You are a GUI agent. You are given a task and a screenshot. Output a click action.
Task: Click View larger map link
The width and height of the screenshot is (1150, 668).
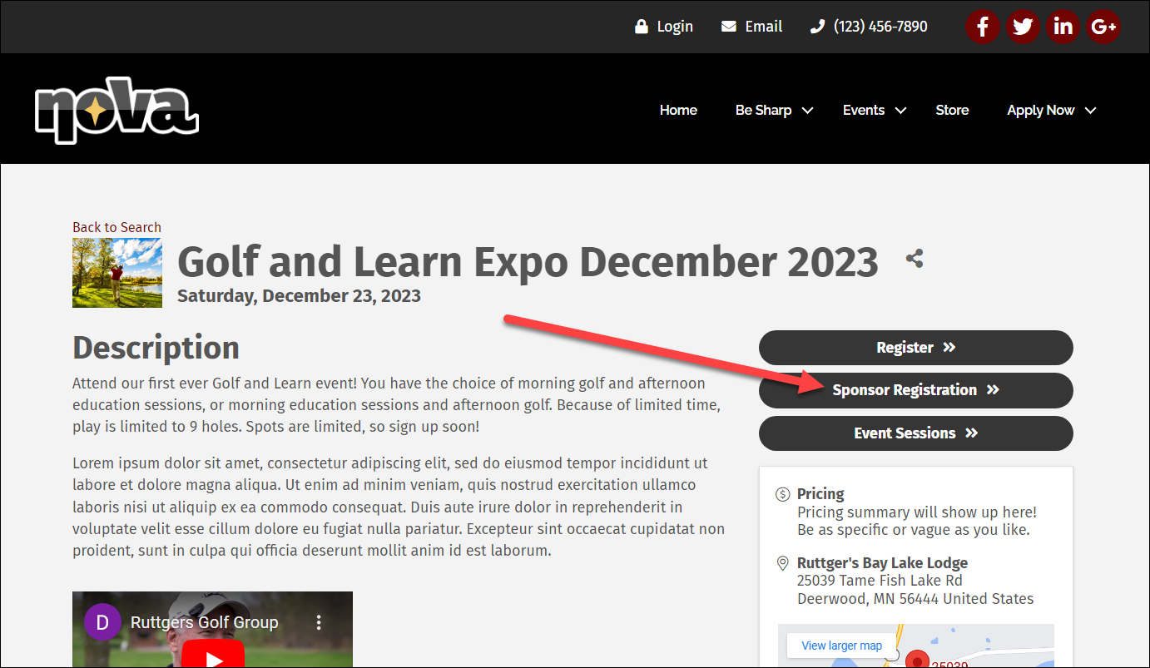point(841,646)
